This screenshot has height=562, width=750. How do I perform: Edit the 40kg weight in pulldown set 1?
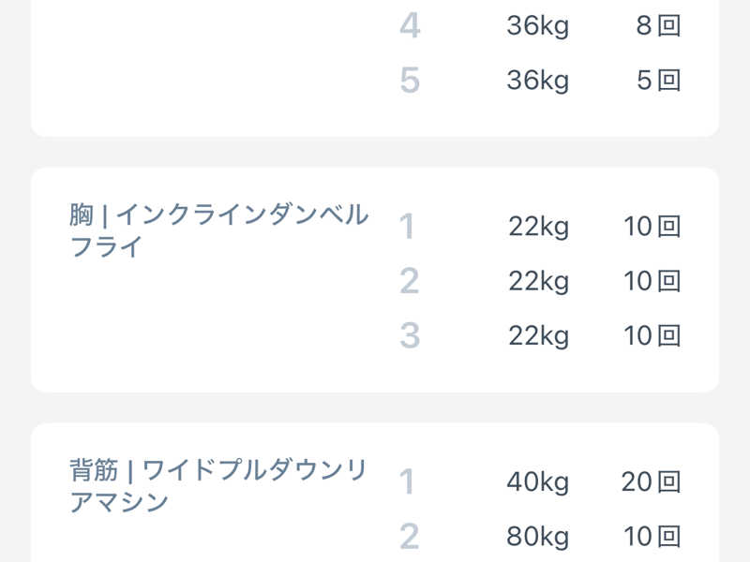tap(537, 482)
